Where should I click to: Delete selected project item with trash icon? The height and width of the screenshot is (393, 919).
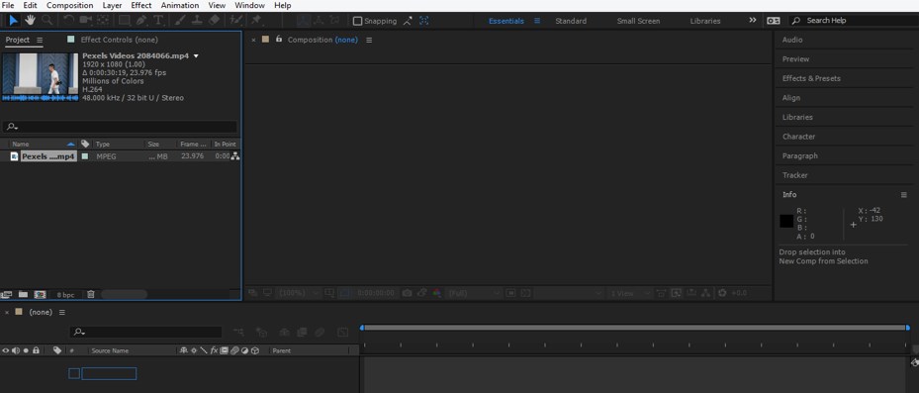pos(91,294)
